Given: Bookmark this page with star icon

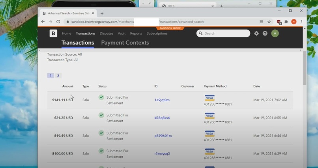Looking at the screenshot, I should 269,22.
